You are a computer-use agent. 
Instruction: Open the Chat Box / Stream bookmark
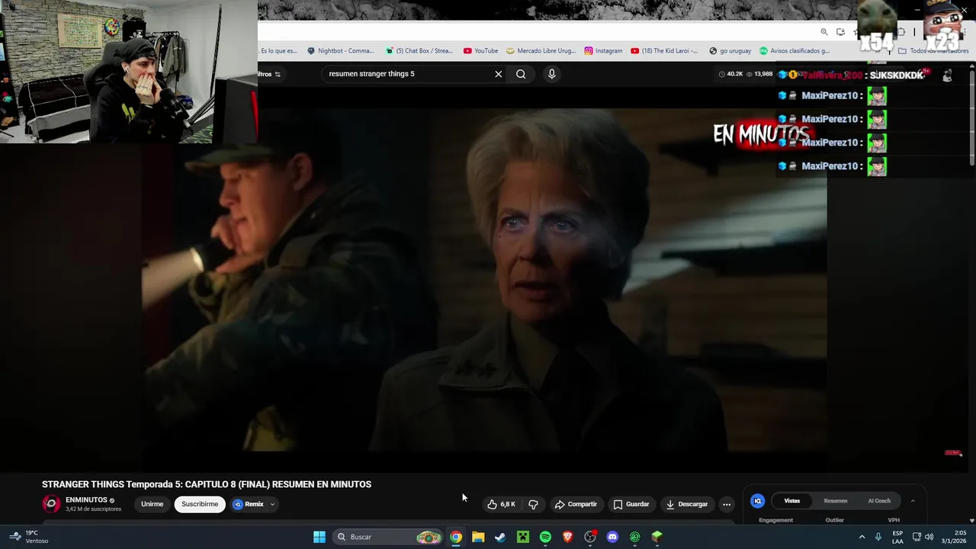[x=419, y=51]
